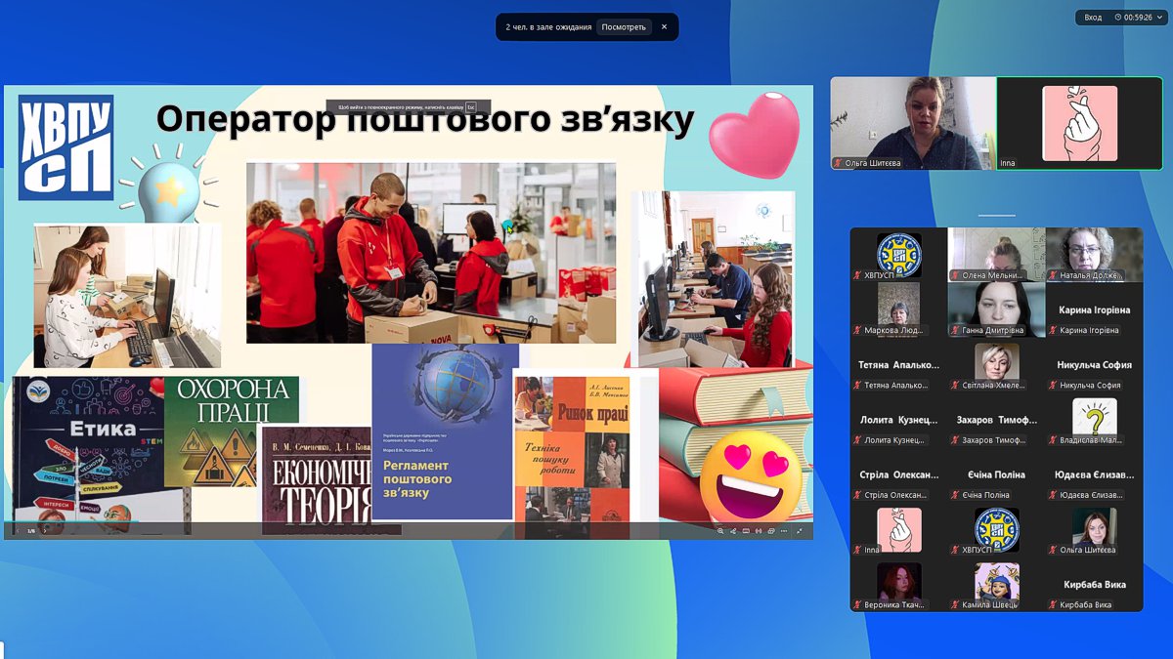Viewport: 1173px width, 659px height.
Task: Expand the chevron next to the meeting timer
Action: click(1158, 18)
